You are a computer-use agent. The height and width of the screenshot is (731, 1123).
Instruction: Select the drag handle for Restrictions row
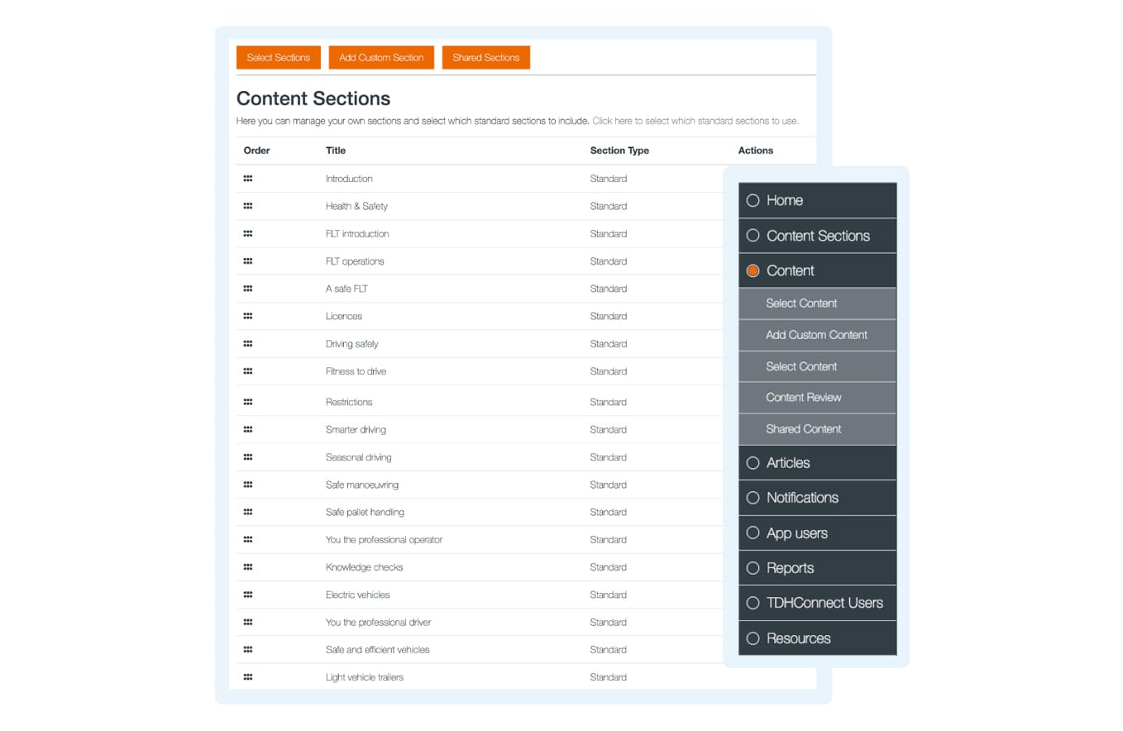click(248, 402)
